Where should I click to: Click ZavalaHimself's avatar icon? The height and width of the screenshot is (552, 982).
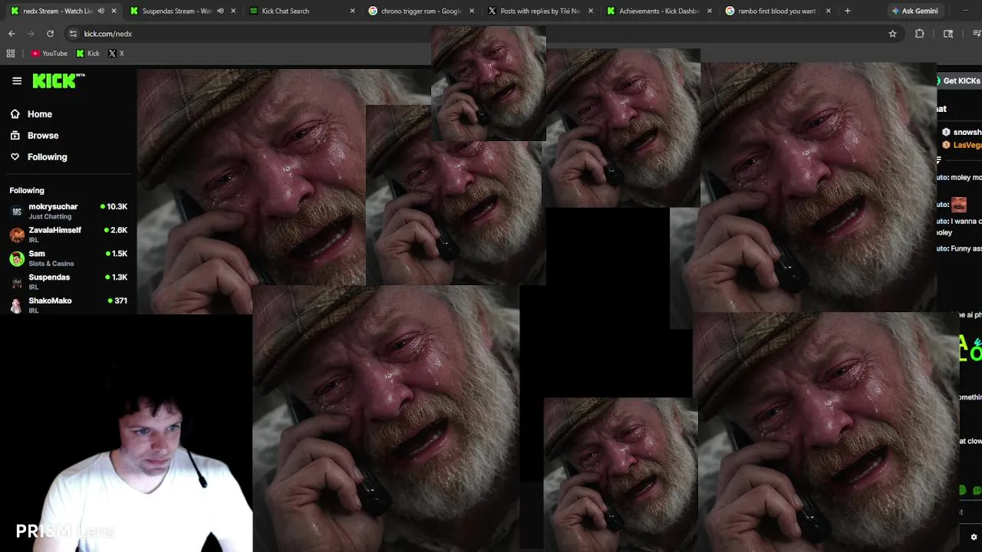(16, 235)
